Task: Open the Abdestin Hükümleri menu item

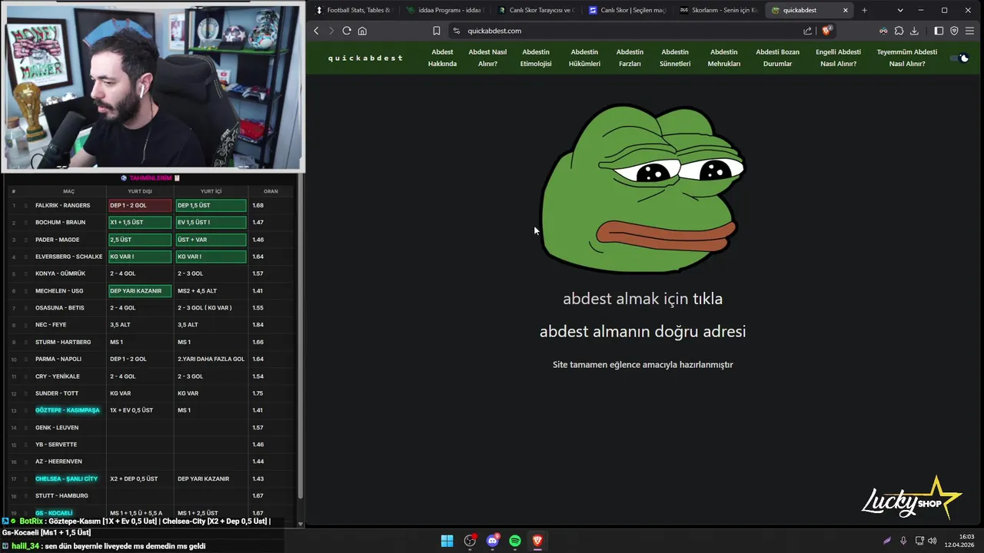Action: 584,58
